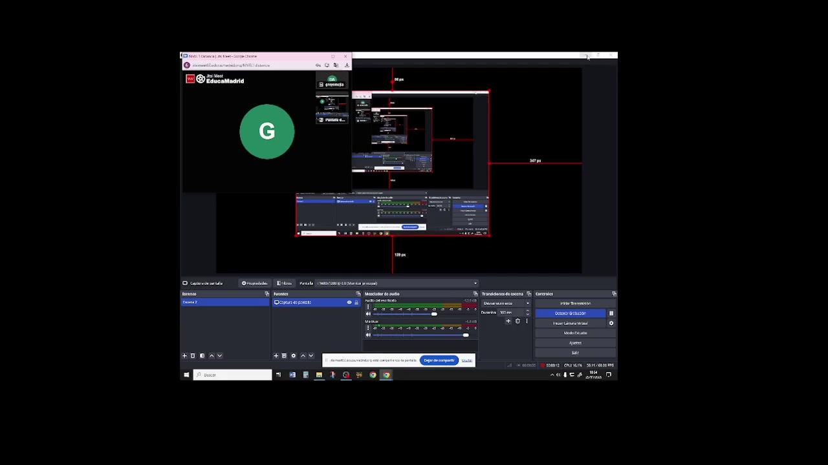Move the scene down in the Escenas list
The width and height of the screenshot is (828, 465).
pos(220,356)
